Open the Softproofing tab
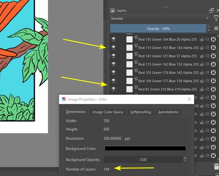Viewport: 219px width, 176px height. 141,112
